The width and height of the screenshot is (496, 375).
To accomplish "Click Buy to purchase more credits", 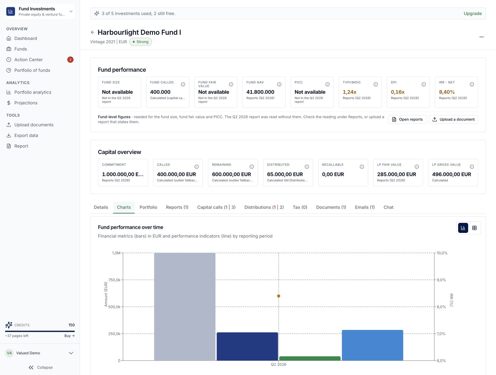I will click(69, 336).
